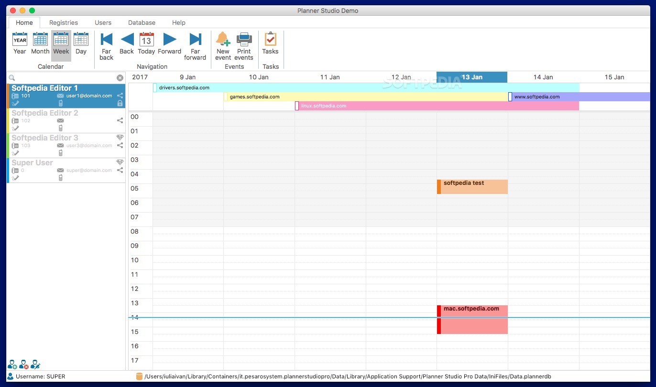Screen dimensions: 656x387
Task: Open the Registries menu
Action: tap(63, 22)
